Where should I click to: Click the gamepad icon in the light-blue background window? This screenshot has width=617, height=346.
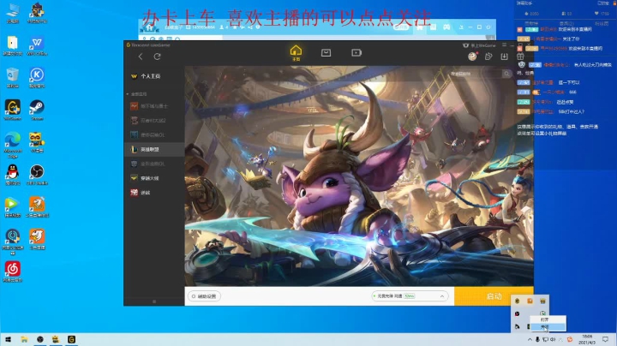tap(446, 27)
